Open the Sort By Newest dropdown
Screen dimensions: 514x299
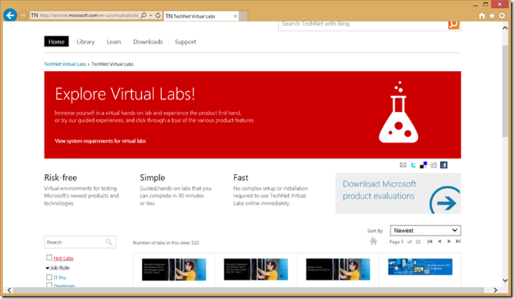point(425,230)
